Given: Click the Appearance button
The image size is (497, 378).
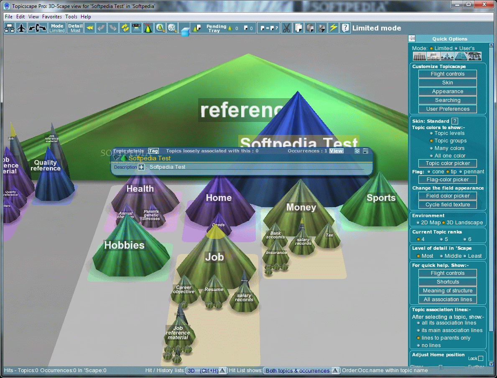Looking at the screenshot, I should pyautogui.click(x=448, y=91).
